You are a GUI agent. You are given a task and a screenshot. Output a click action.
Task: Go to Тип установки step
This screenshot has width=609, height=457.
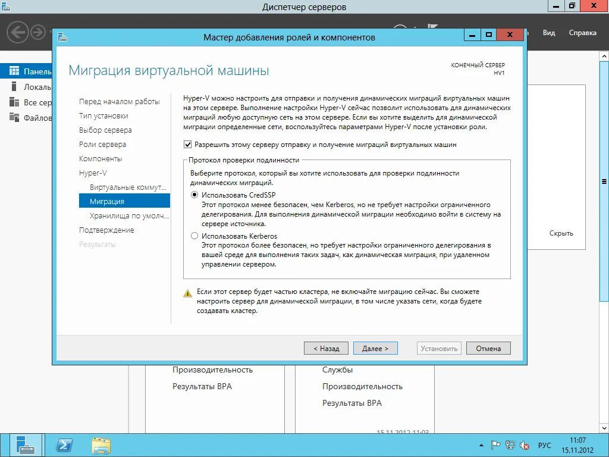pos(103,116)
